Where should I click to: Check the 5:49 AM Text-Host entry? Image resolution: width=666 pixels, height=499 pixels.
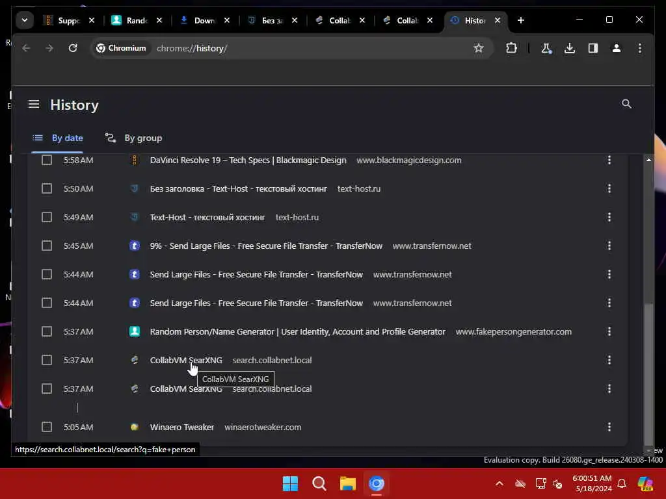click(47, 217)
